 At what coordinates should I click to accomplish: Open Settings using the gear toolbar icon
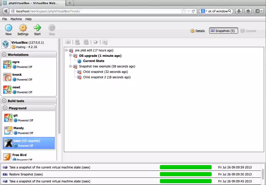pos(23,29)
